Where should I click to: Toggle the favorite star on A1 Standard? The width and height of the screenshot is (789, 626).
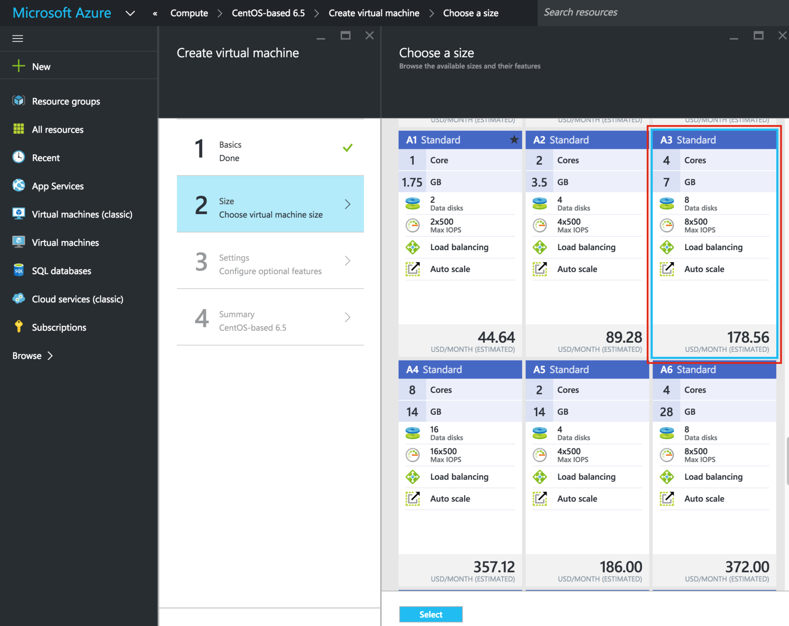[514, 140]
